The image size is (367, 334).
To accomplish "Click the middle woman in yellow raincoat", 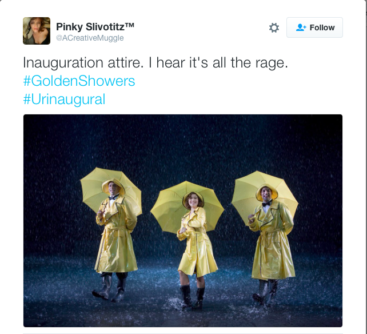I will click(197, 250).
